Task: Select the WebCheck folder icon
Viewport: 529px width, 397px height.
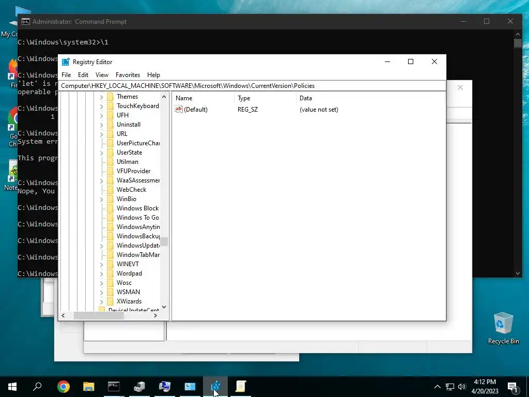Action: tap(110, 190)
